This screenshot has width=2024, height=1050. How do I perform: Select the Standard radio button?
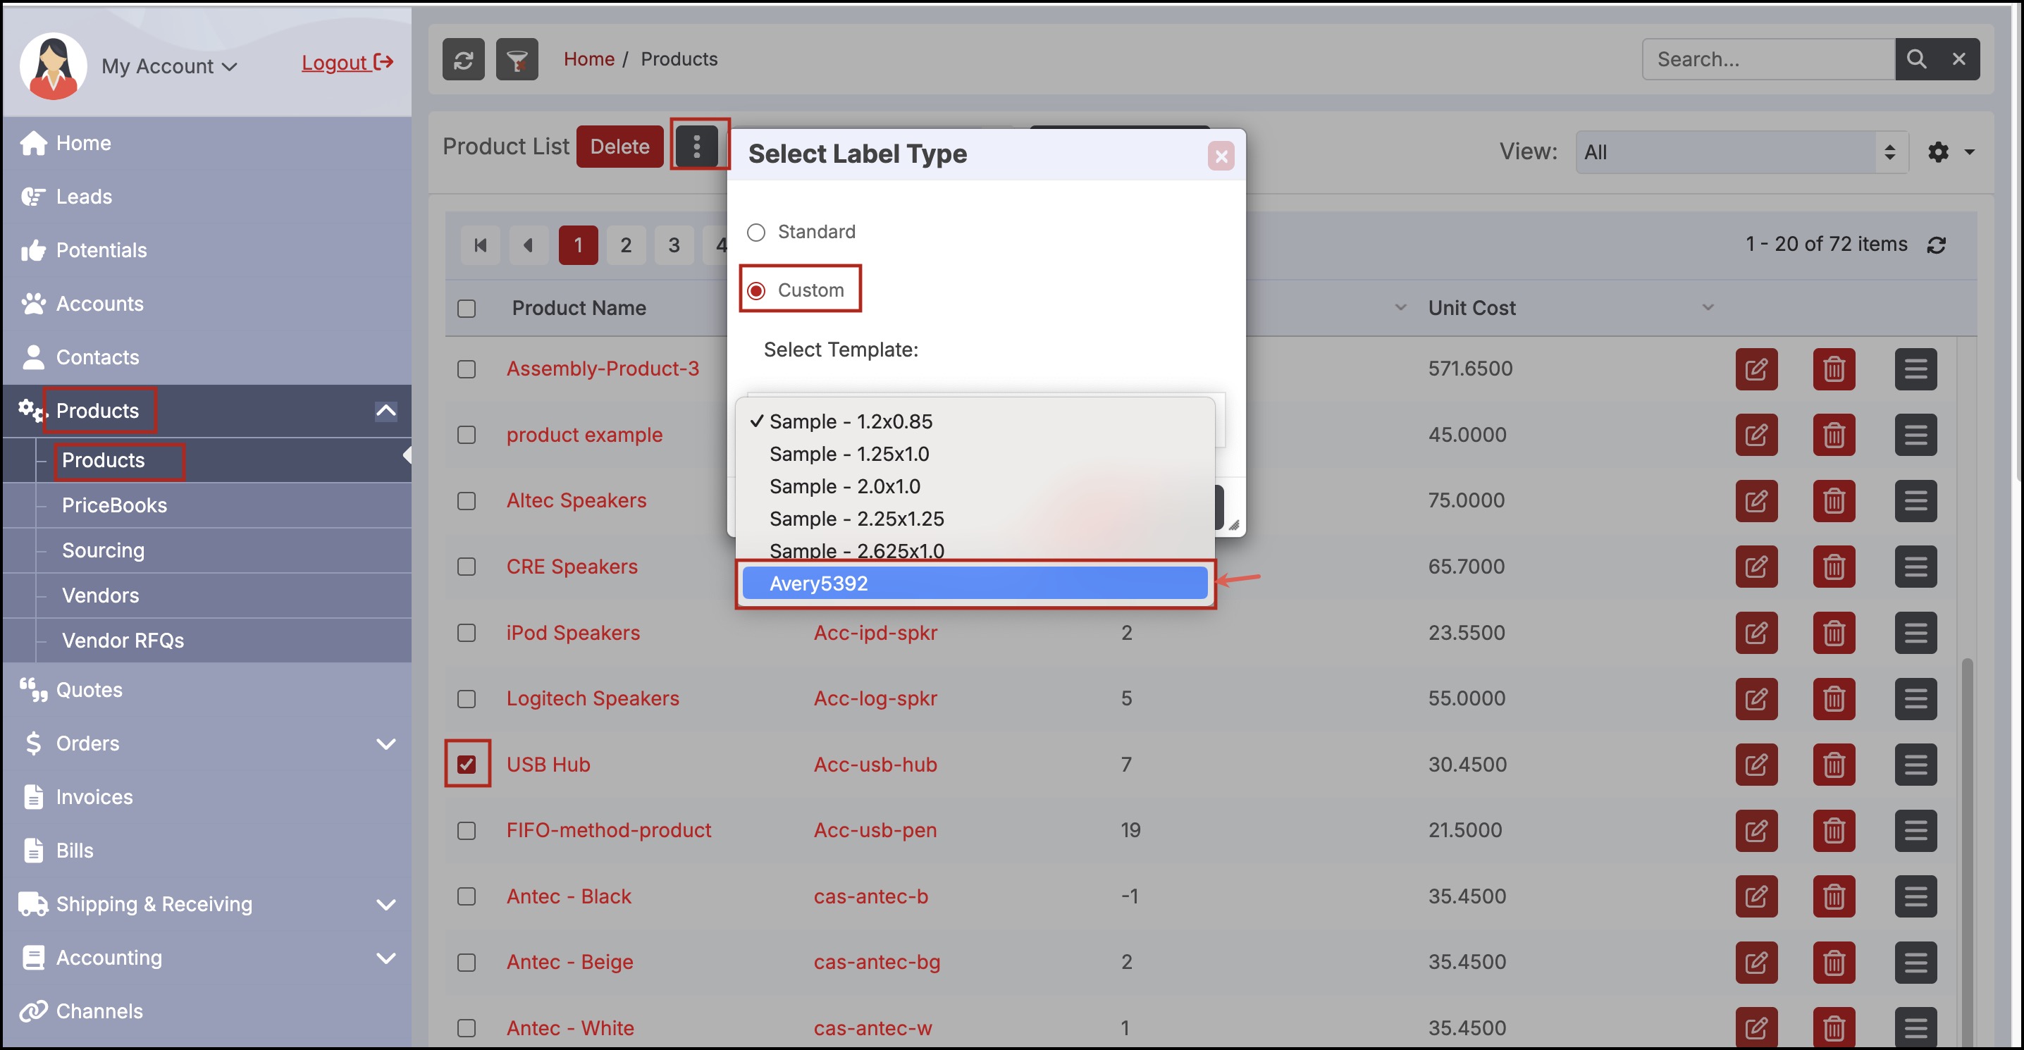tap(756, 233)
